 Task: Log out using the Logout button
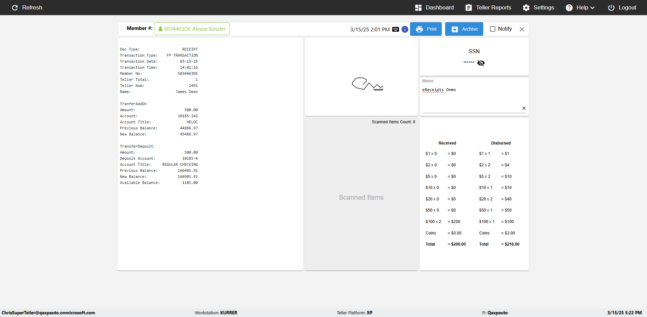pos(622,7)
